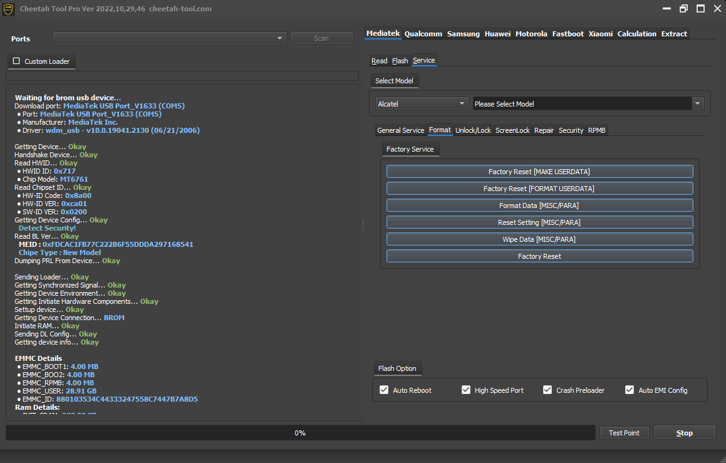Expand the Please Select Model dropdown arrow
The image size is (726, 463).
click(697, 104)
